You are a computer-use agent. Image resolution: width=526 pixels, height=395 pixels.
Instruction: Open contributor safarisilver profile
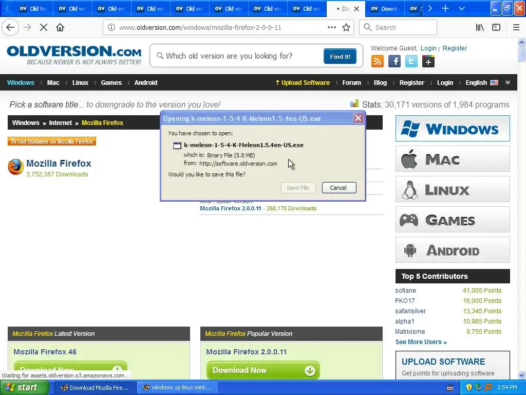(x=410, y=311)
